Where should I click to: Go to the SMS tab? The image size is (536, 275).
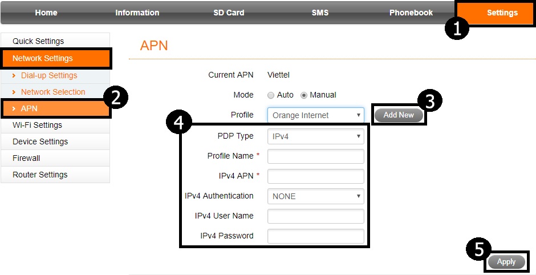point(320,13)
